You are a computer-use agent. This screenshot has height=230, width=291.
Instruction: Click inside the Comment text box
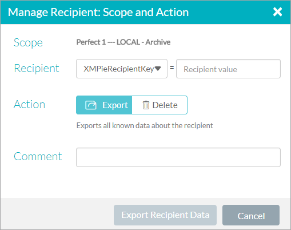pyautogui.click(x=178, y=157)
